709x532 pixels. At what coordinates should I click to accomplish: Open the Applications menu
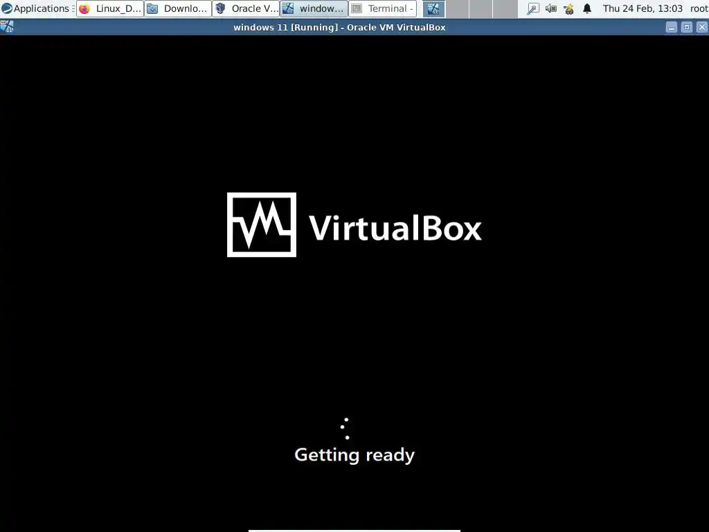(36, 8)
